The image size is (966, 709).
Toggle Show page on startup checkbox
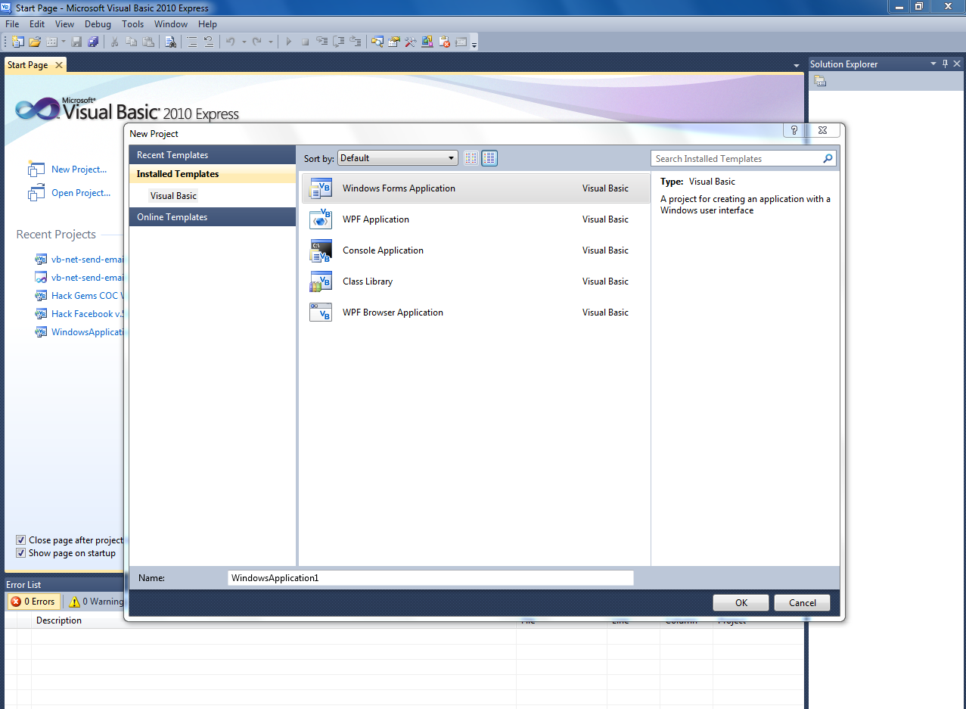[21, 553]
